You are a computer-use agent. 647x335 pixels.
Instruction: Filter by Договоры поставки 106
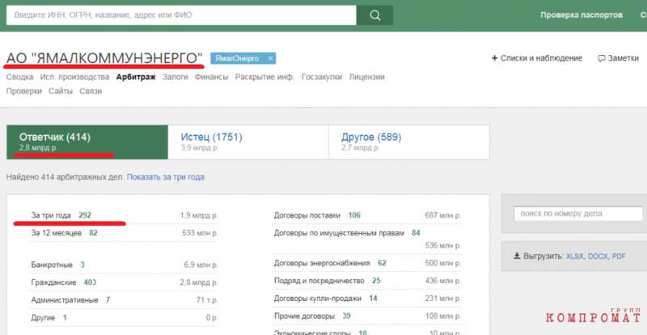pyautogui.click(x=317, y=215)
